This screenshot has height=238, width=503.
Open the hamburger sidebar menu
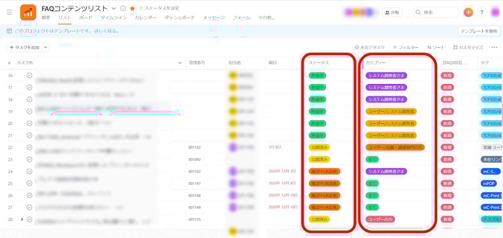pyautogui.click(x=9, y=12)
